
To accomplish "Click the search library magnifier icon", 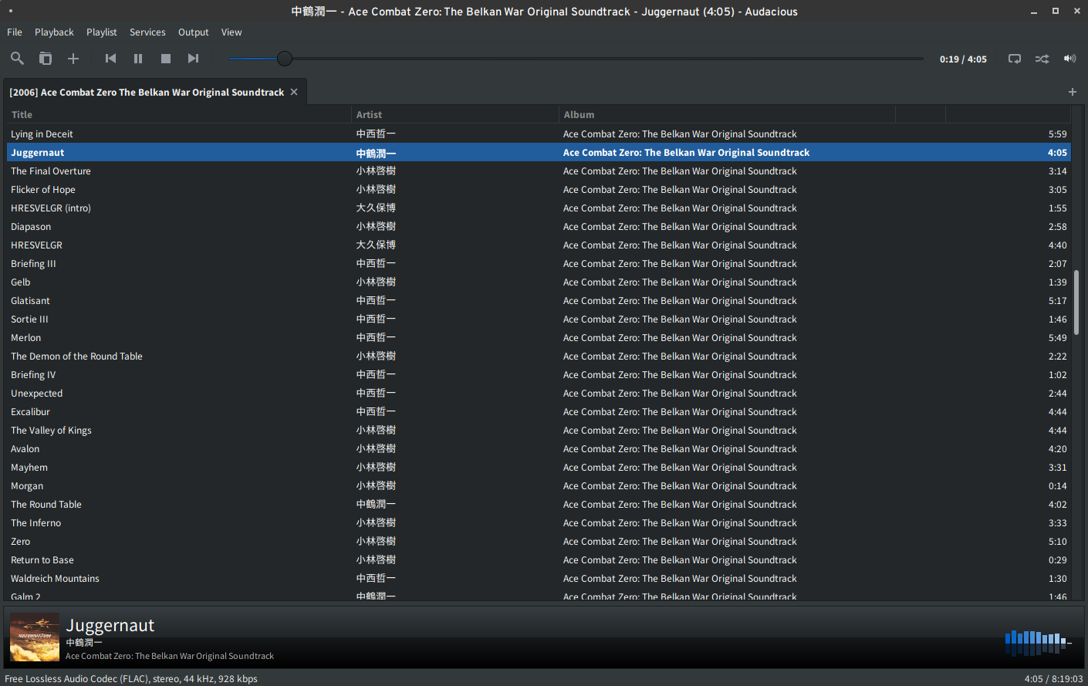I will pos(17,59).
